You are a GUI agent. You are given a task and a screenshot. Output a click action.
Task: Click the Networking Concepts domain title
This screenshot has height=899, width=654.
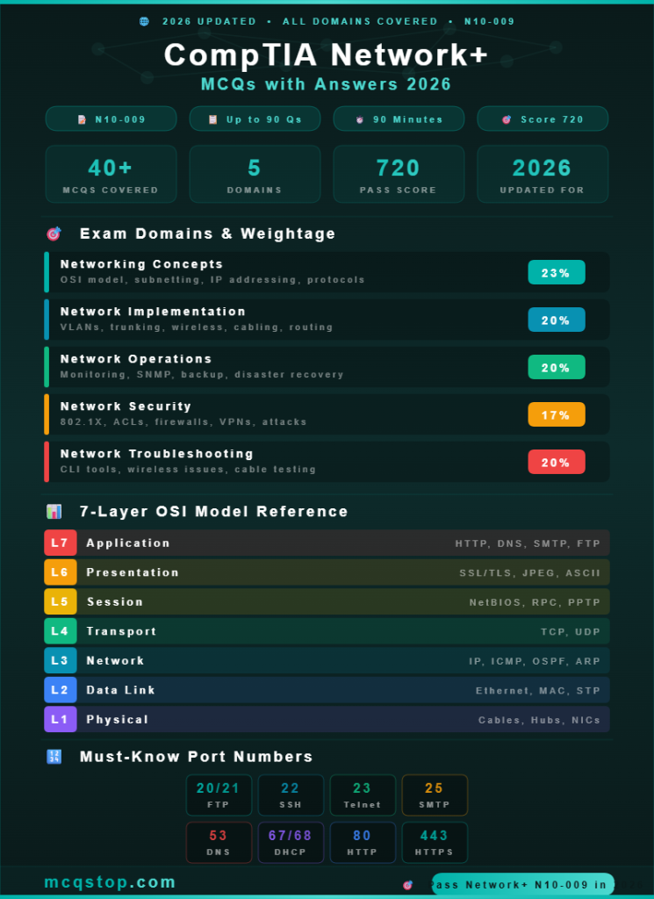[x=141, y=264]
